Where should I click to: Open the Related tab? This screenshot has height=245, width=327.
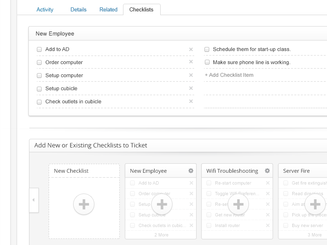[x=108, y=9]
